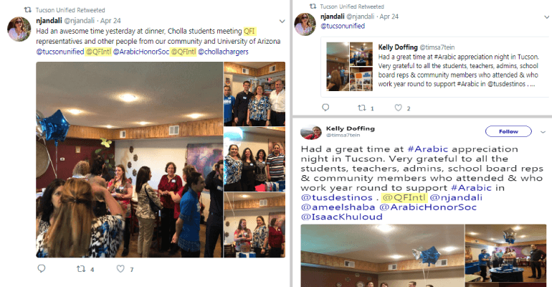Screen dimensions: 552x287
Task: Retweet the tweet quoting Kelly Doffing
Action: pyautogui.click(x=362, y=108)
